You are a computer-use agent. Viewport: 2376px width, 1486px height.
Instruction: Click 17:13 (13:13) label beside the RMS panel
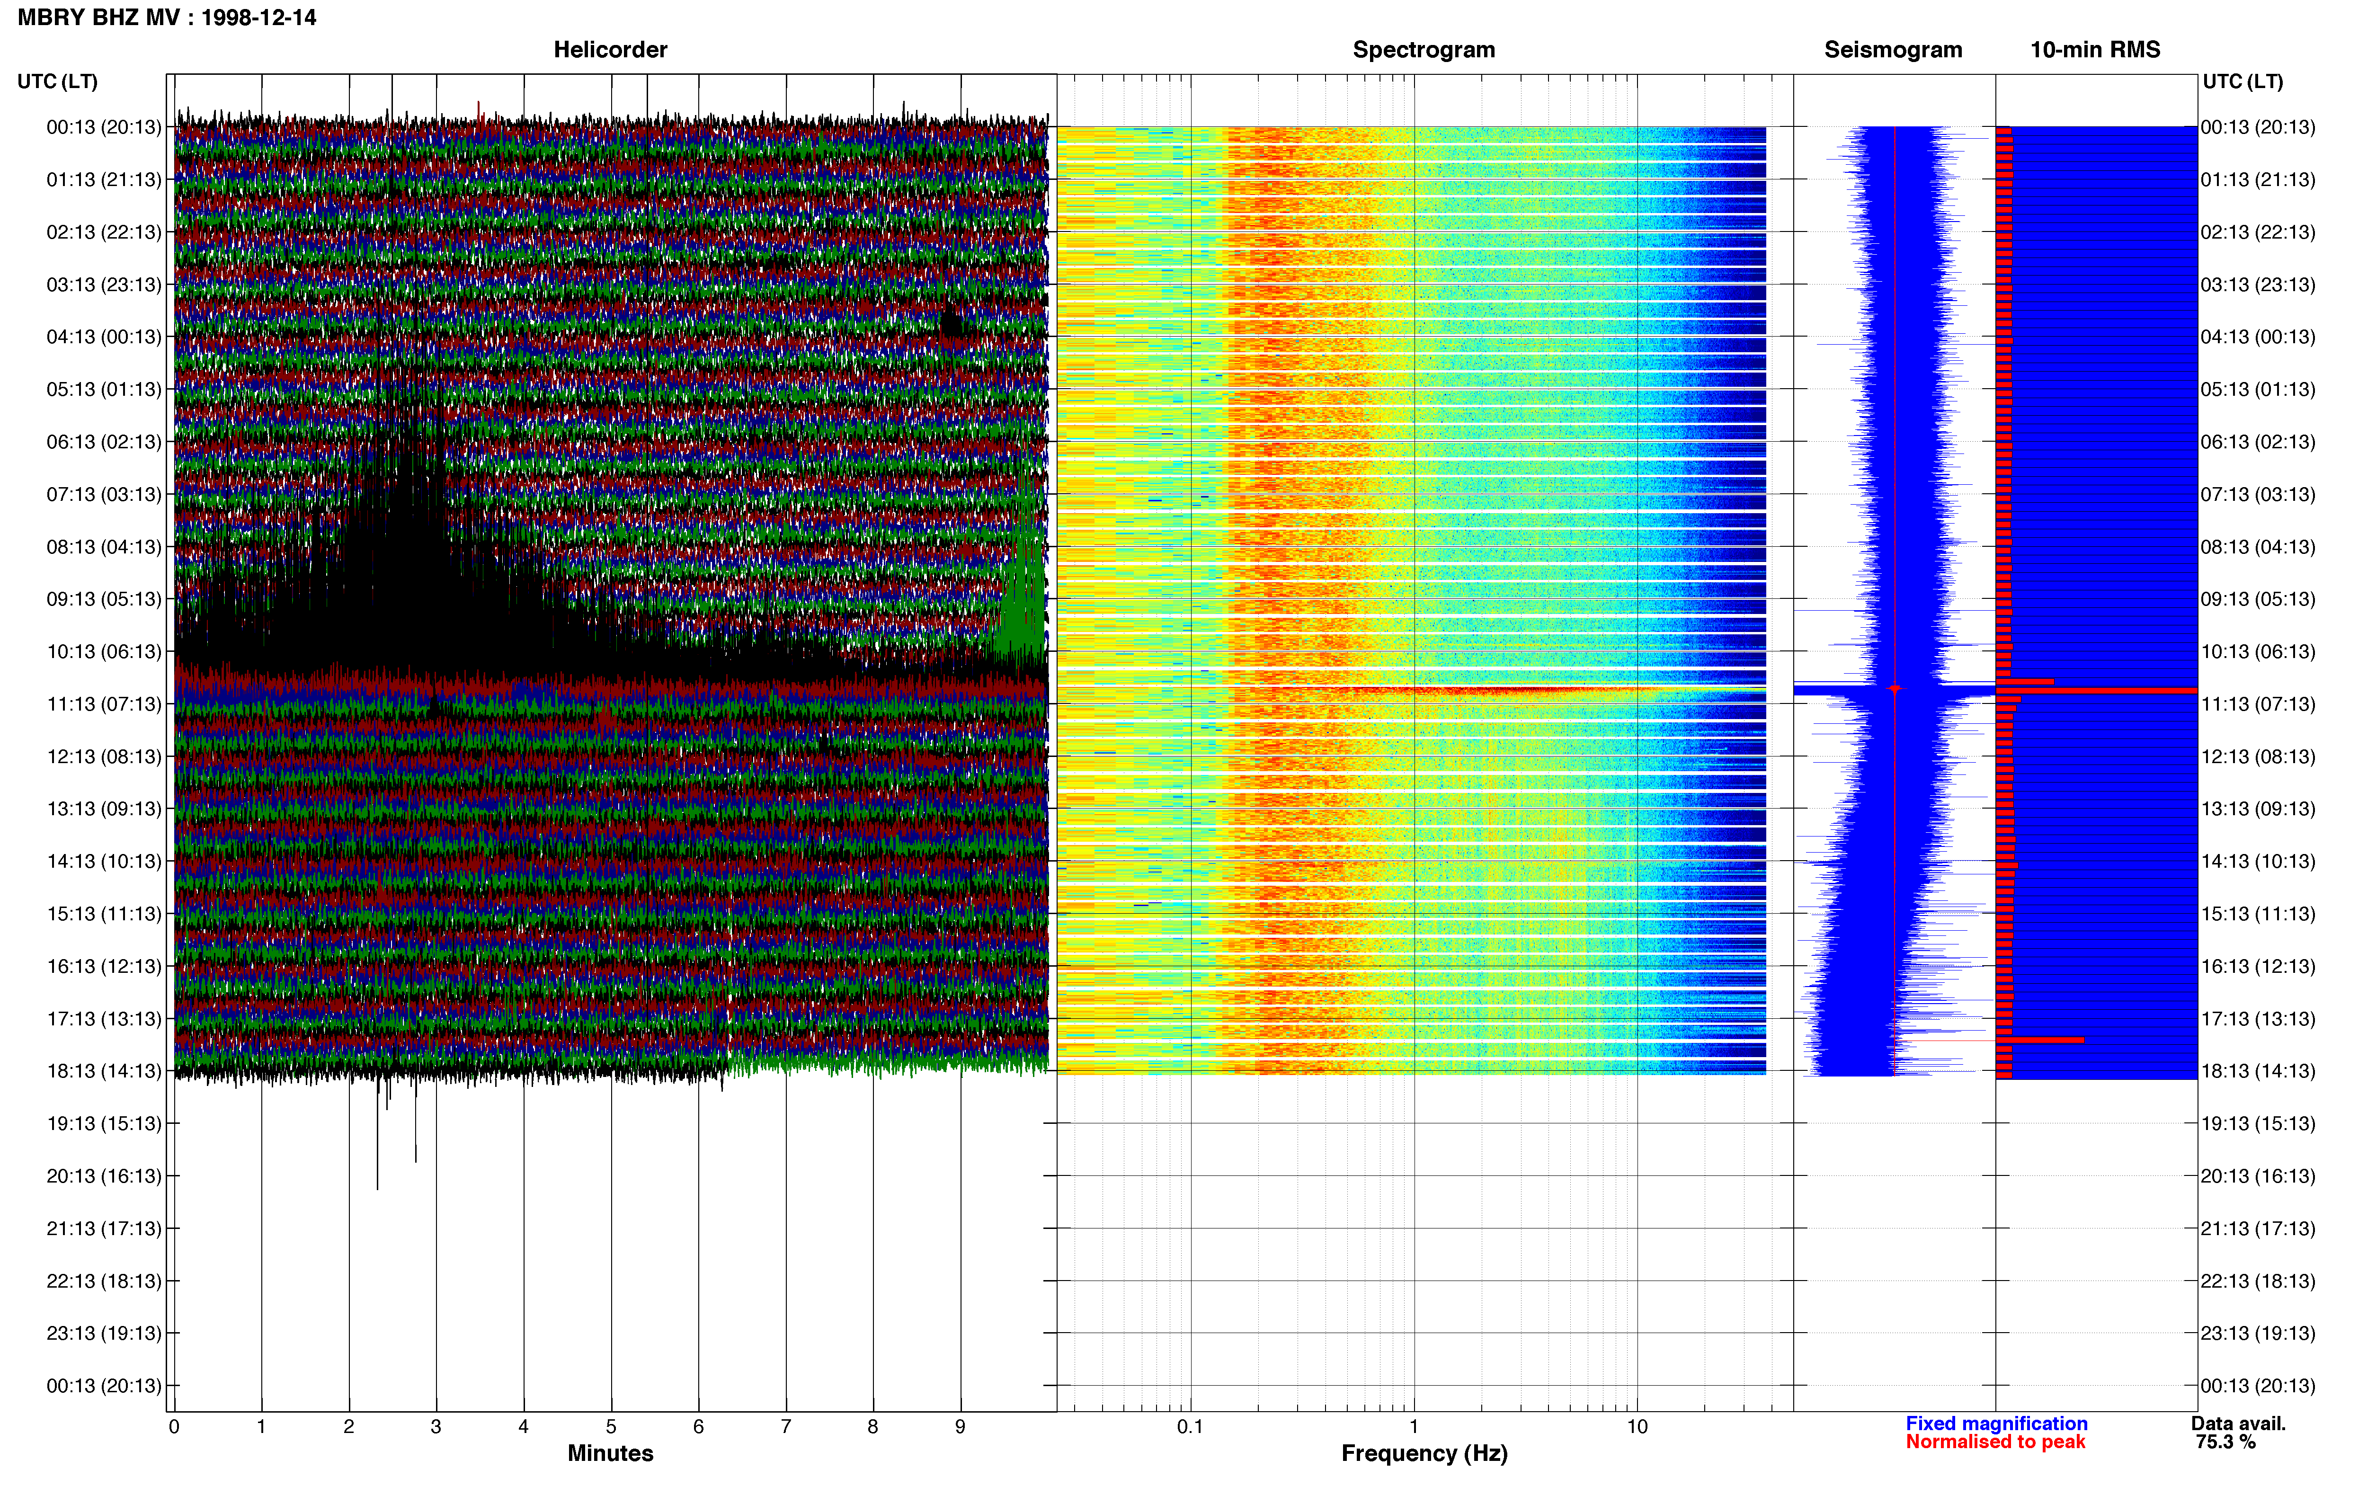click(x=2258, y=1019)
